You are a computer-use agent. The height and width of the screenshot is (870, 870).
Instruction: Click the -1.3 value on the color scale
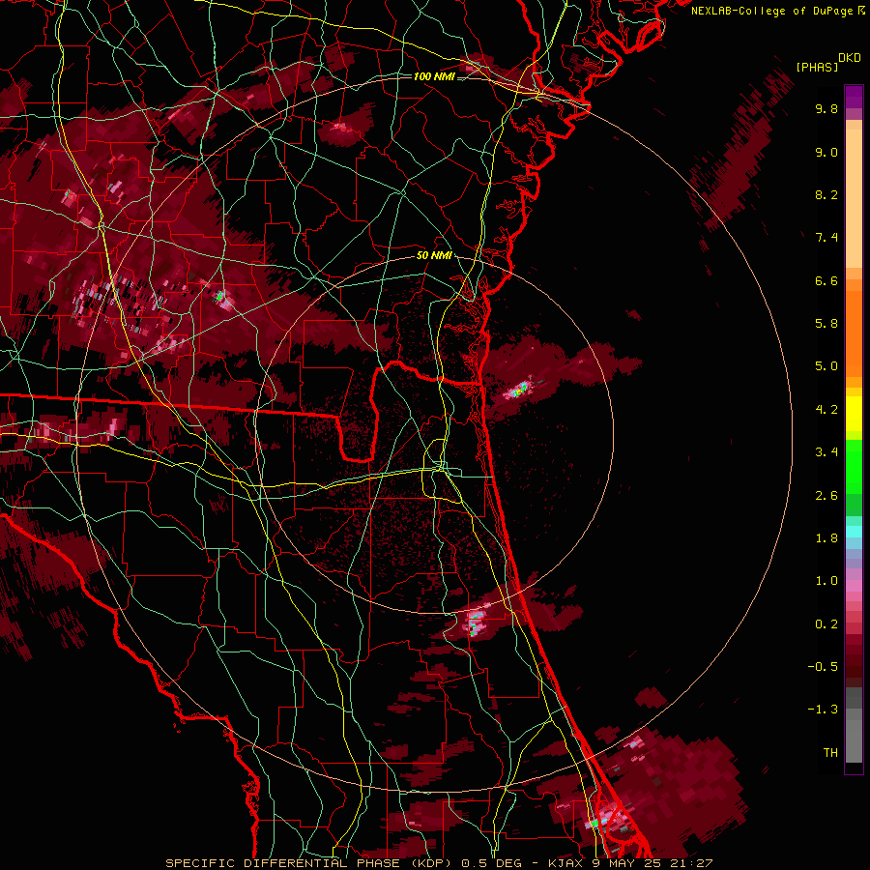click(823, 710)
